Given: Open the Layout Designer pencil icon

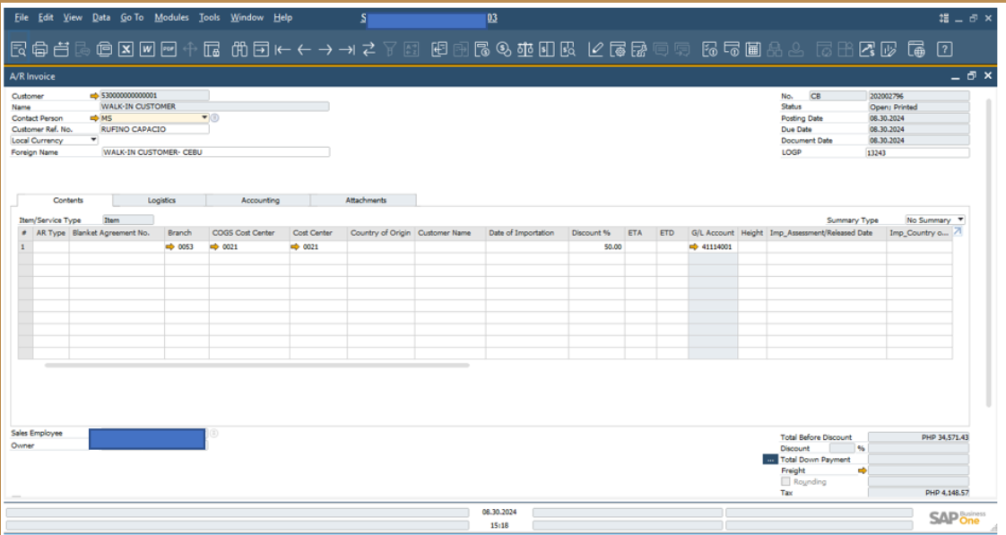Looking at the screenshot, I should click(x=596, y=49).
